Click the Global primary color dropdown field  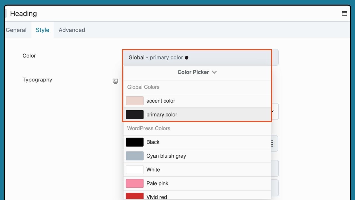pos(197,57)
